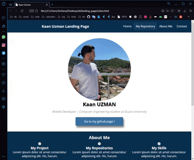Click the 'My Repositories' heading

[99, 148]
